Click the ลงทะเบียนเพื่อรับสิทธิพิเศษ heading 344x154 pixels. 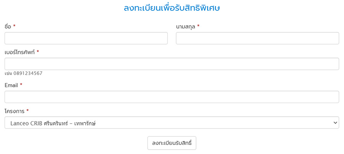click(x=172, y=8)
